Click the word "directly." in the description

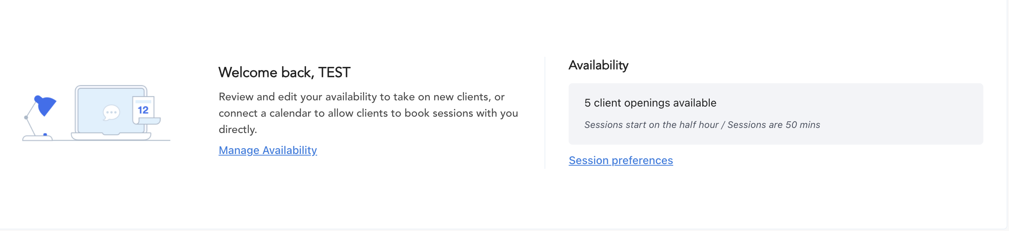point(237,129)
